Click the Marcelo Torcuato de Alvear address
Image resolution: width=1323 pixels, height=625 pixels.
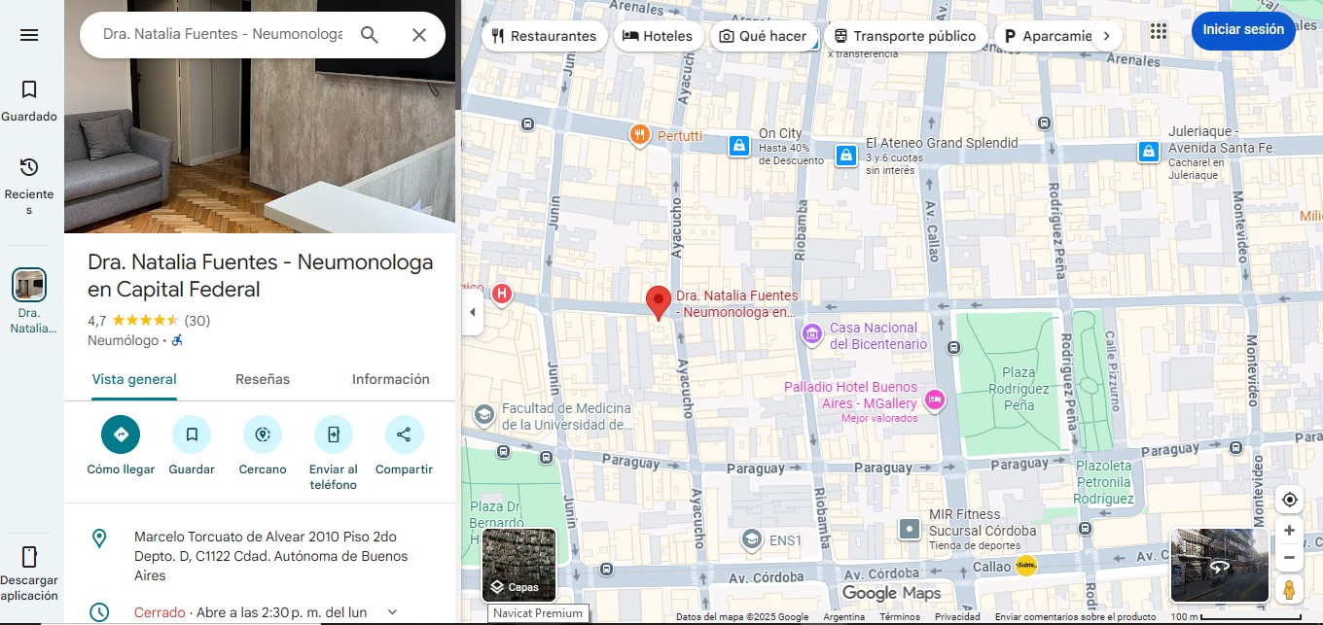click(x=271, y=556)
